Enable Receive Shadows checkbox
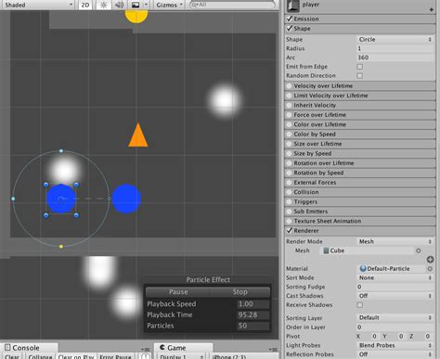The height and width of the screenshot is (359, 440). click(x=360, y=305)
